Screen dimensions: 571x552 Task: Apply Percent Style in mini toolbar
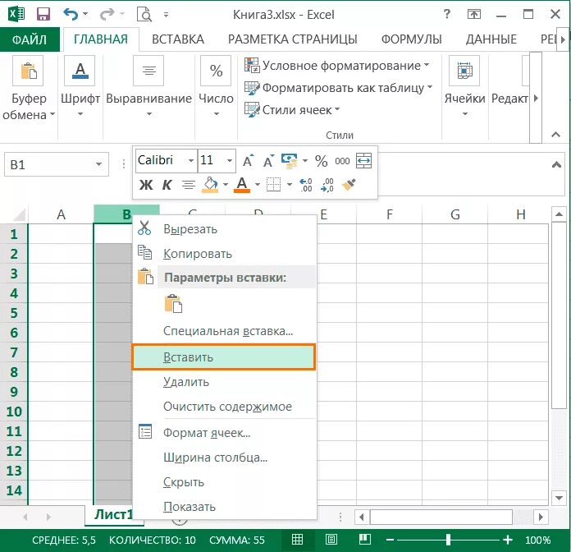pos(322,161)
